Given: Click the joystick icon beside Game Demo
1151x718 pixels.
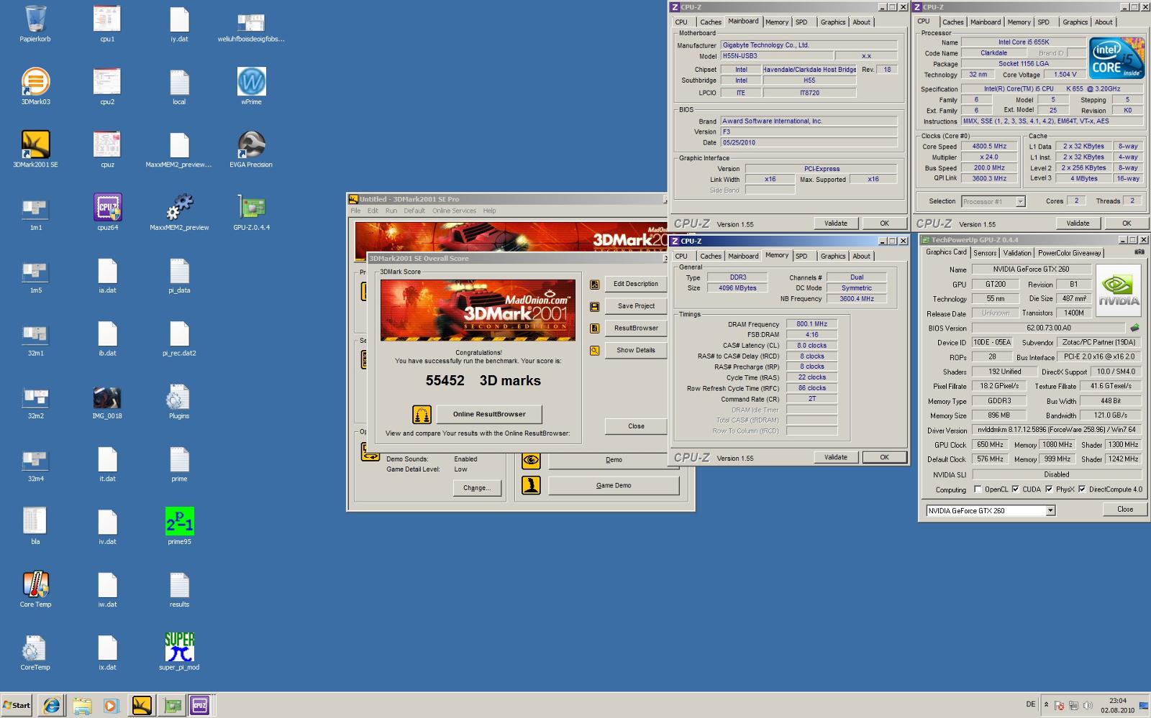Looking at the screenshot, I should tap(531, 485).
